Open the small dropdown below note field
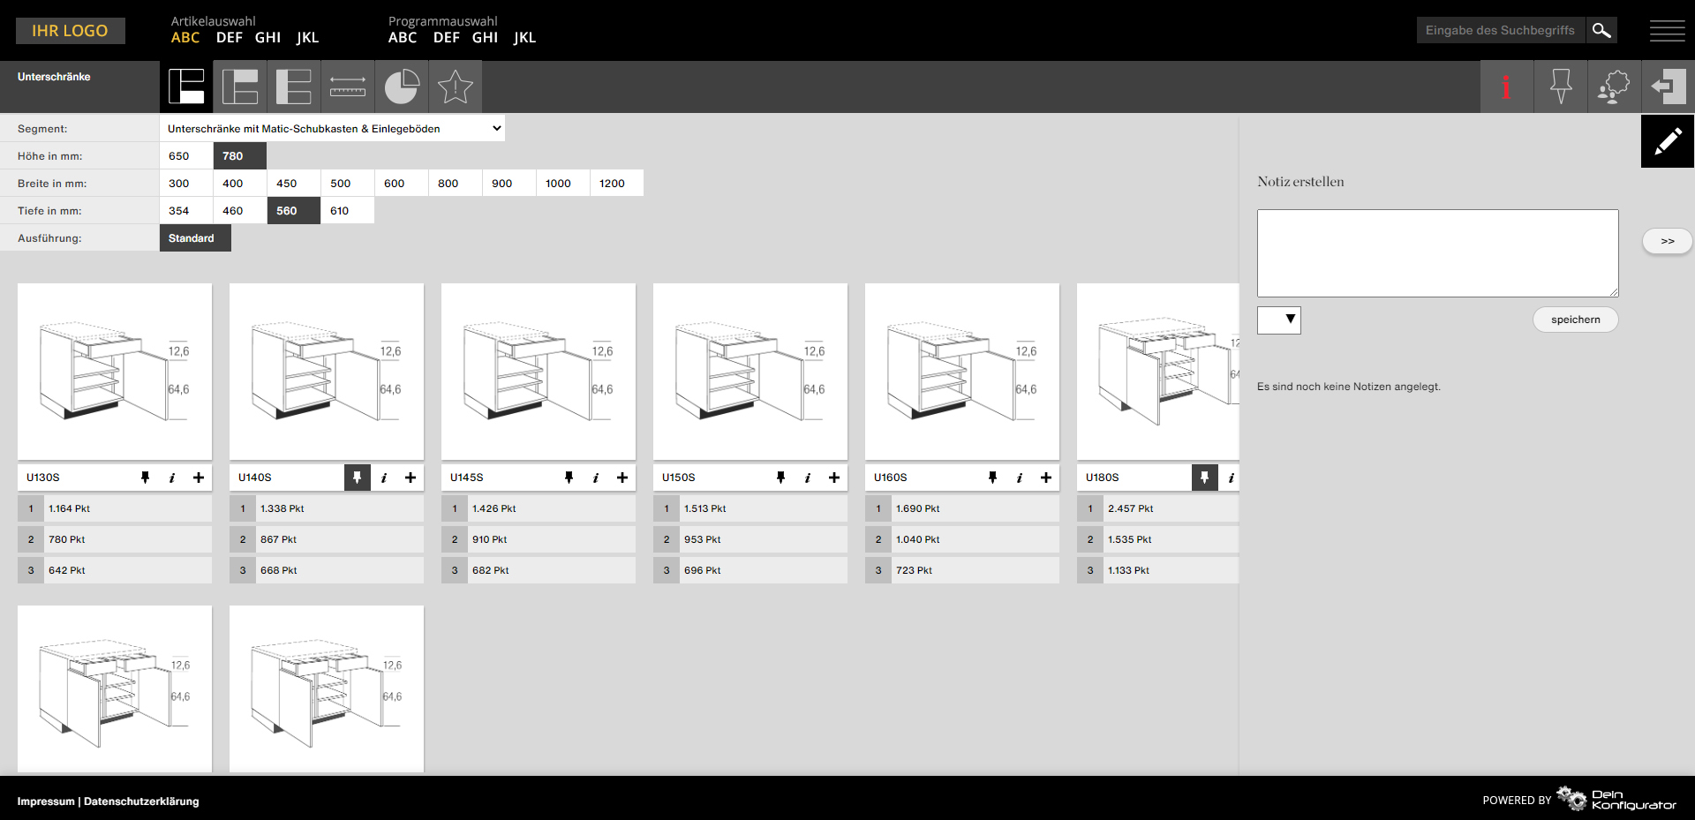This screenshot has height=820, width=1695. pyautogui.click(x=1278, y=320)
